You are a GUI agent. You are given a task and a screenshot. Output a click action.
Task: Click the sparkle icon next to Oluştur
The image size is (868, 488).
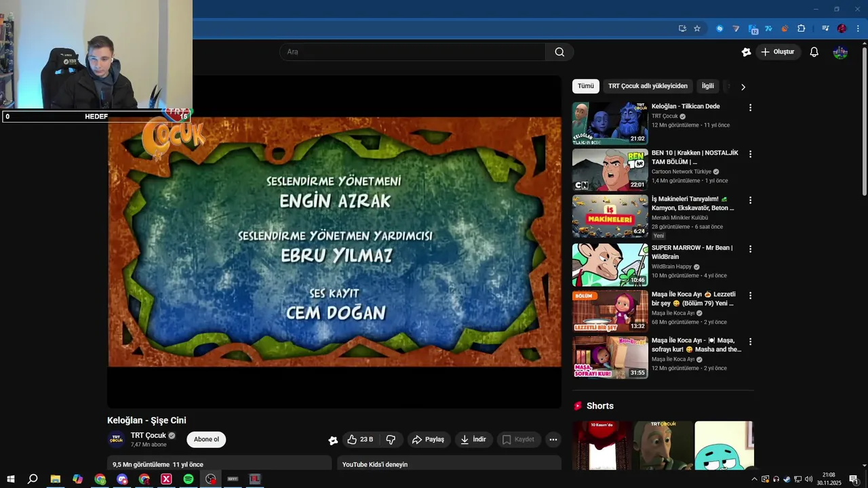click(x=746, y=52)
